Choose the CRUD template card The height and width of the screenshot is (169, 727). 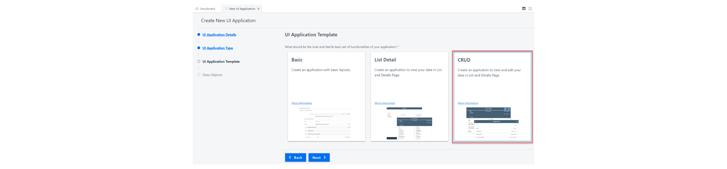click(493, 96)
